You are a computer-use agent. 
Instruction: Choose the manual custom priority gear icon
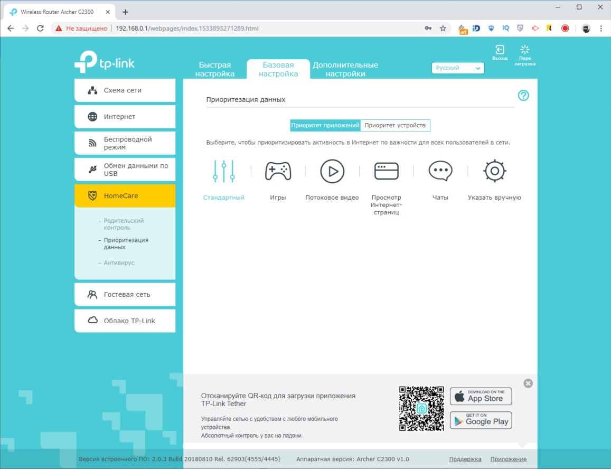point(494,171)
